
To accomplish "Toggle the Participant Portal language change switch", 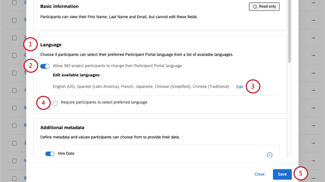I will (x=45, y=66).
